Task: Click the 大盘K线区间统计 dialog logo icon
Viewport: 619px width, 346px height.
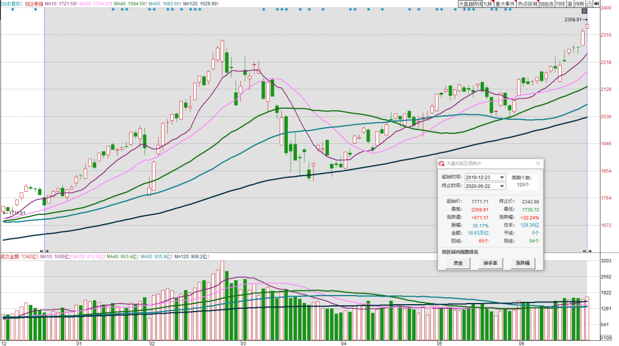Action: pos(441,163)
